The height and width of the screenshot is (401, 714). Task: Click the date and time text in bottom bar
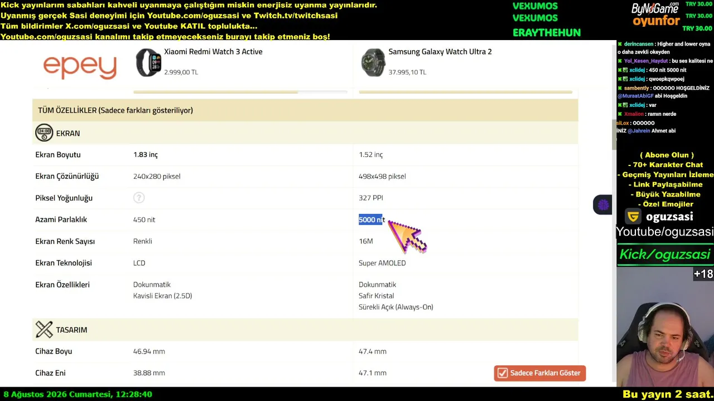point(78,394)
